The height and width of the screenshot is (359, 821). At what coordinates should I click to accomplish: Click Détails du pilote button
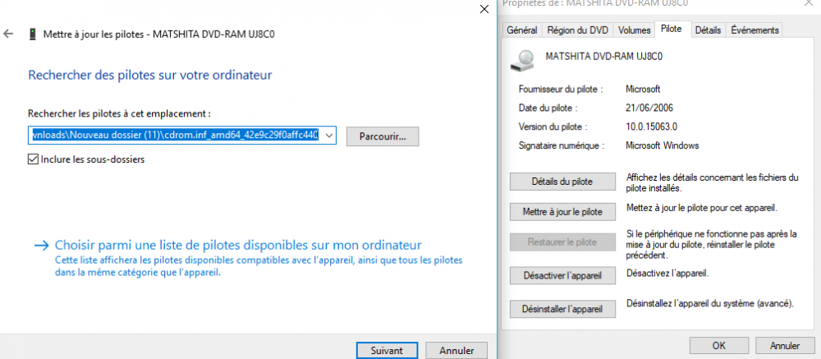[x=562, y=182]
